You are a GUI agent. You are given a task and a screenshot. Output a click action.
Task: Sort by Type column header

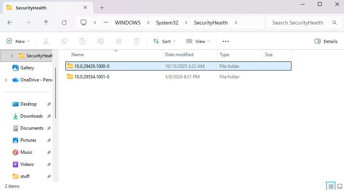point(240,55)
